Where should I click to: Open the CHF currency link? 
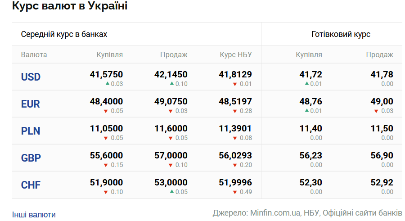[31, 185]
